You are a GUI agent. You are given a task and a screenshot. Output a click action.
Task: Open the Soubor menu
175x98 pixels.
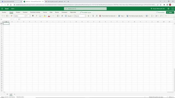[4, 12]
